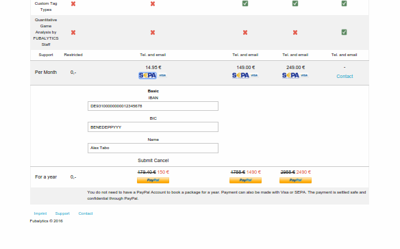The height and width of the screenshot is (249, 400).
Task: Focus the BIC input field
Action: (153, 127)
